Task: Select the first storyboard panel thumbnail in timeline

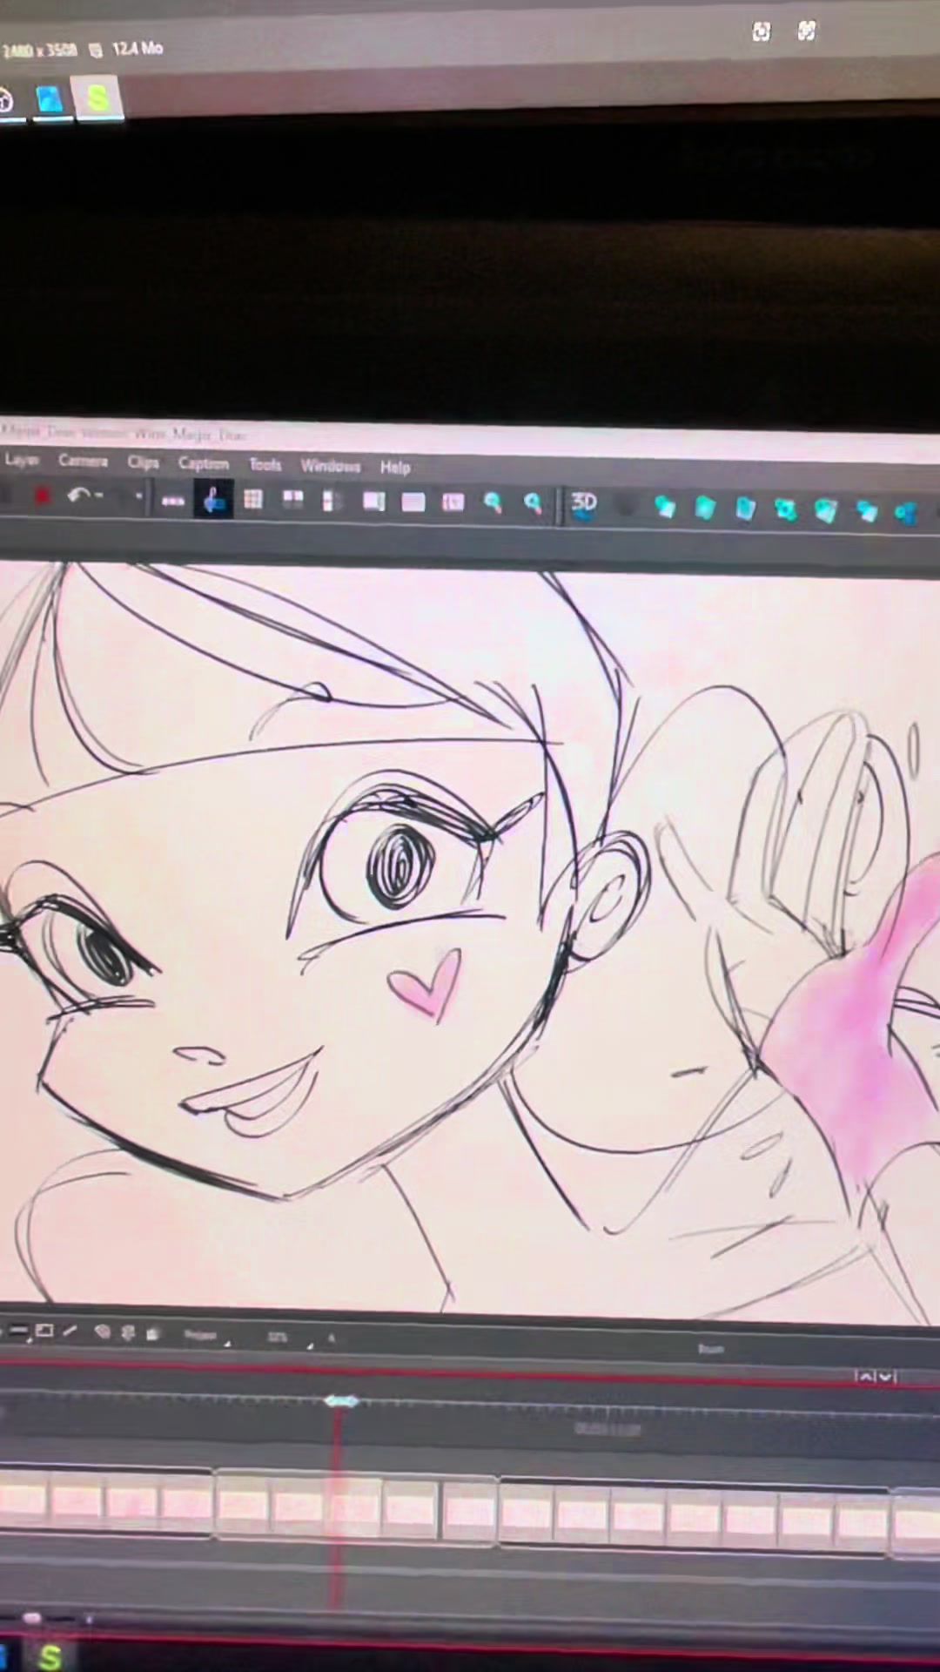Action: (22, 1500)
